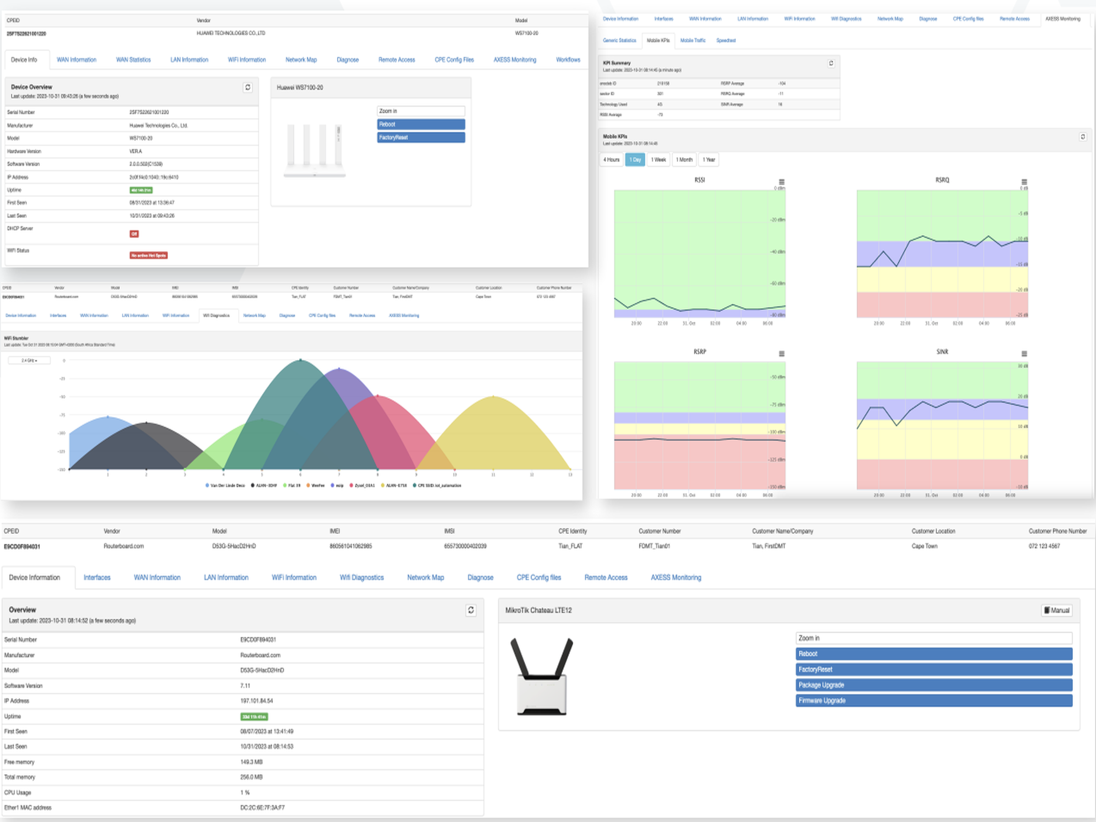Click FactoryReset in the Huawei WS7100-20 panel

click(x=421, y=138)
